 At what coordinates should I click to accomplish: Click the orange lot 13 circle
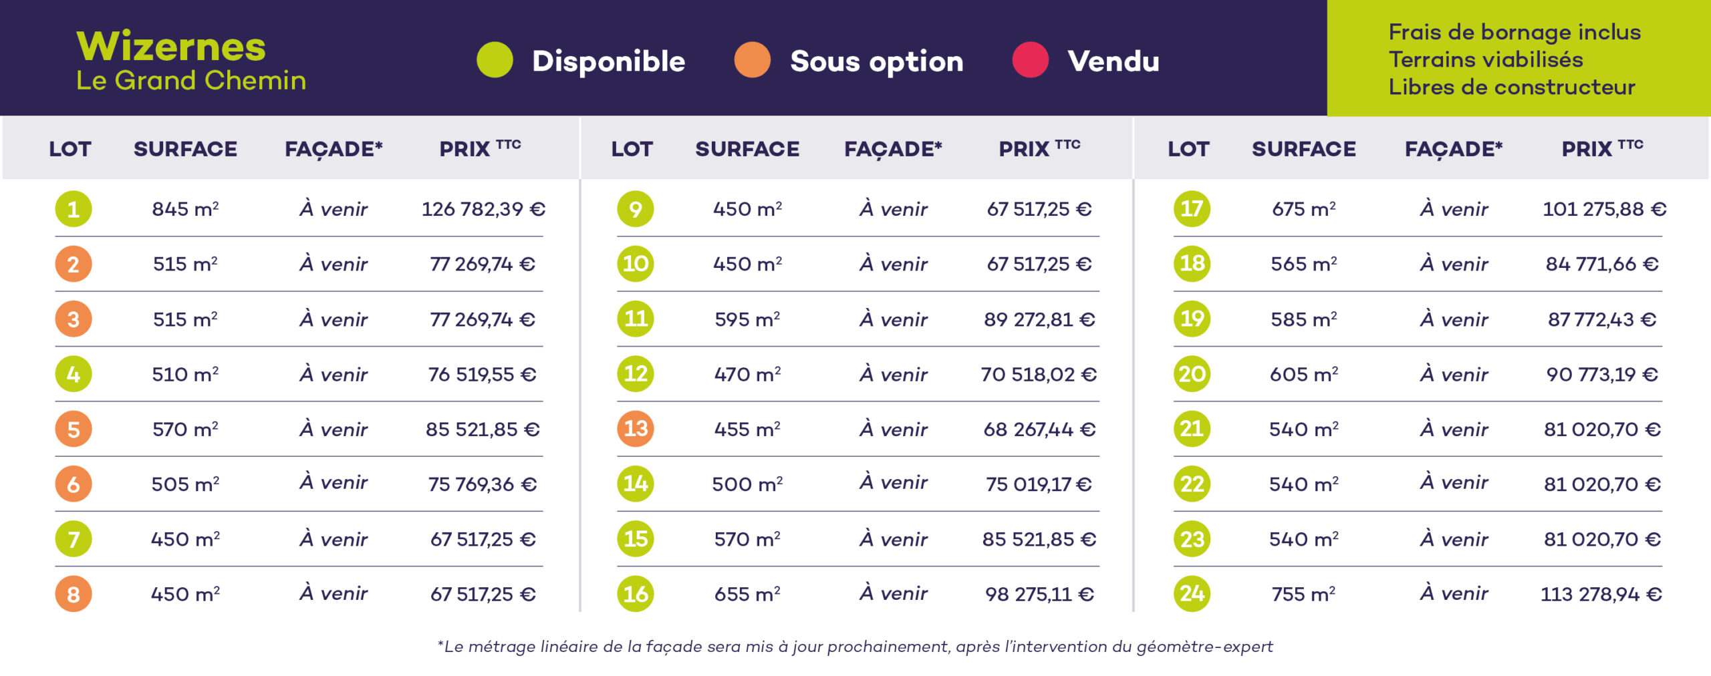pos(635,429)
